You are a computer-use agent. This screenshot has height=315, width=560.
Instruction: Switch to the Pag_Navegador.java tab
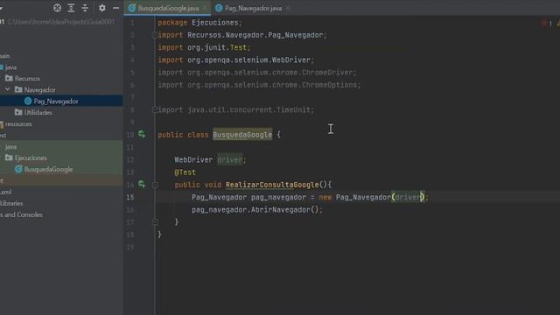[x=253, y=8]
